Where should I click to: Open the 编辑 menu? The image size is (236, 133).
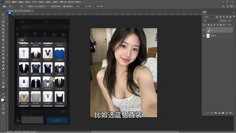click(15, 2)
